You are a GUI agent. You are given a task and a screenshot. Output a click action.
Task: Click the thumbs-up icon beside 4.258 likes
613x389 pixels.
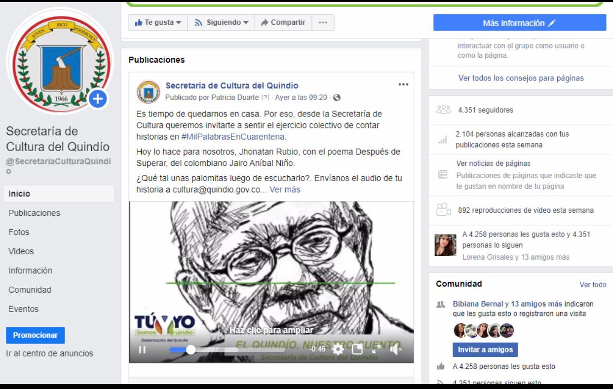440,367
